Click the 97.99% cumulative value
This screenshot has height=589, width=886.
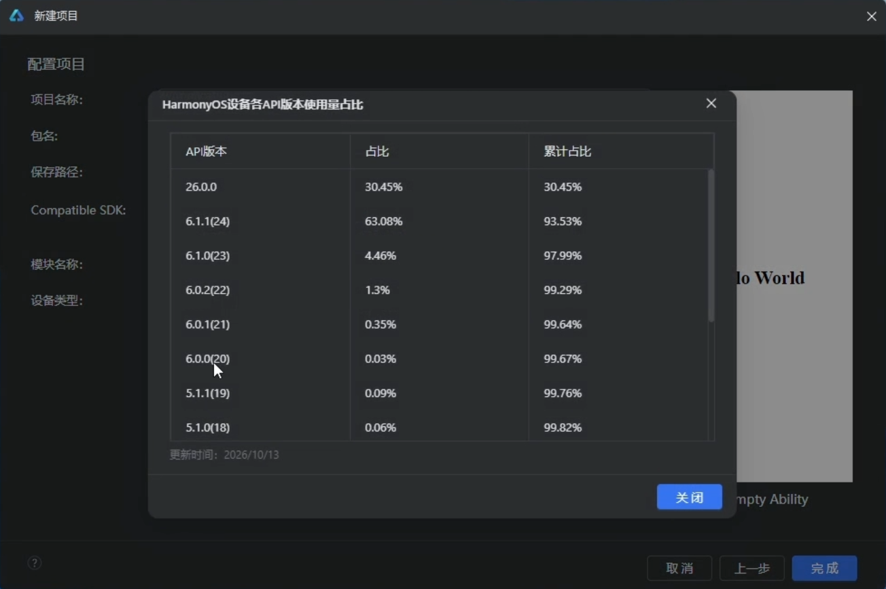(x=563, y=256)
